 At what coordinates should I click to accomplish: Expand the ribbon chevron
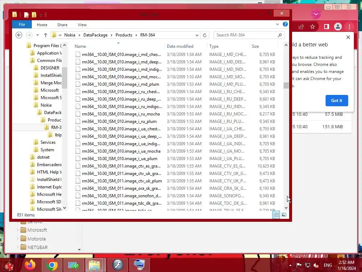278,24
